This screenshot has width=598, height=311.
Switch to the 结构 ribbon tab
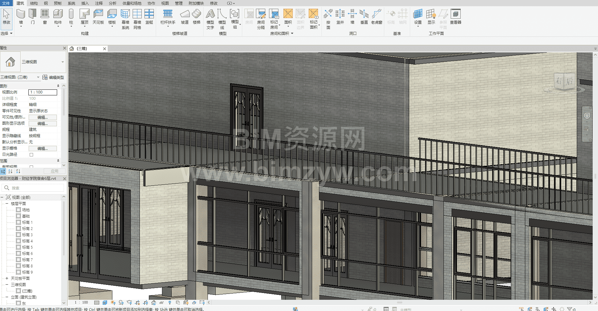pos(34,3)
